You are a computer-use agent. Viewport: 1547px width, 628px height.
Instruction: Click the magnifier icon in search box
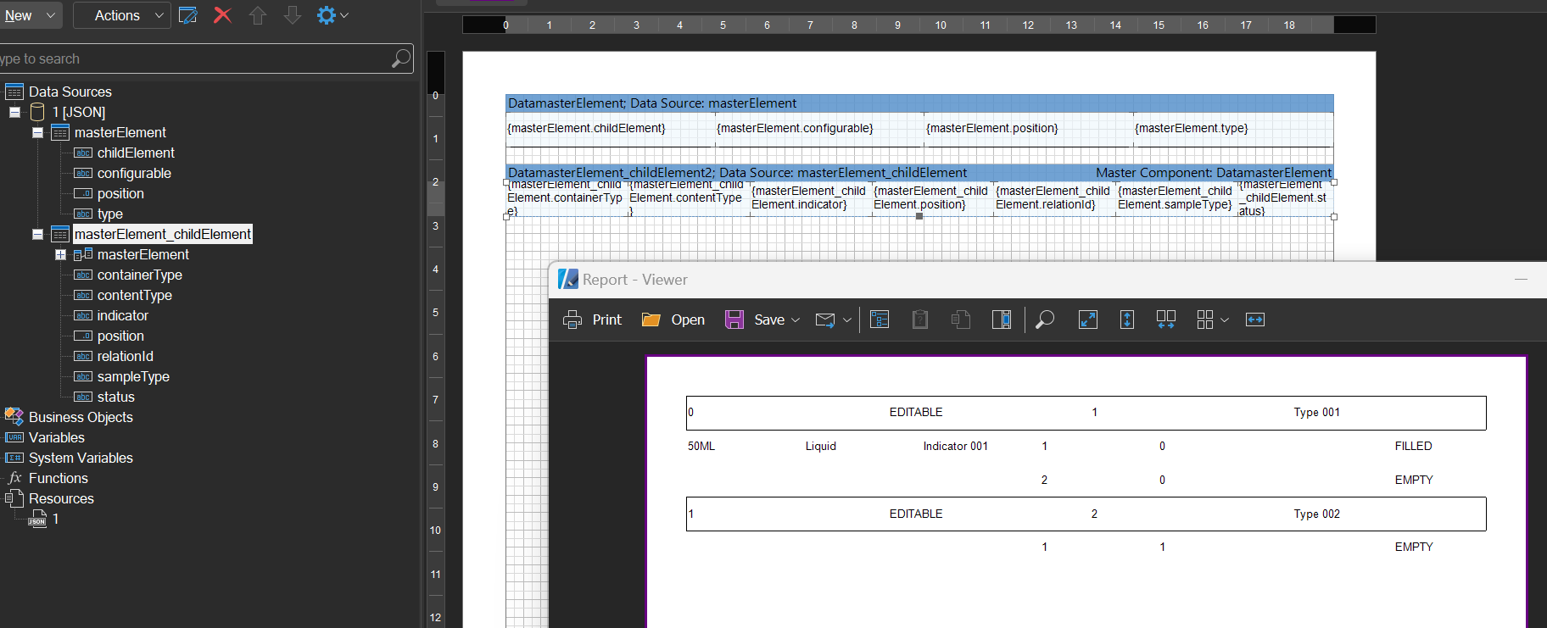400,58
